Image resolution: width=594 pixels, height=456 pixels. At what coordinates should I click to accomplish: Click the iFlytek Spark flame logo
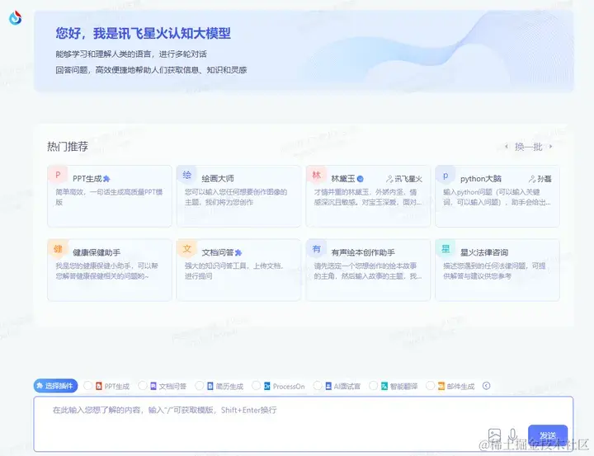15,18
